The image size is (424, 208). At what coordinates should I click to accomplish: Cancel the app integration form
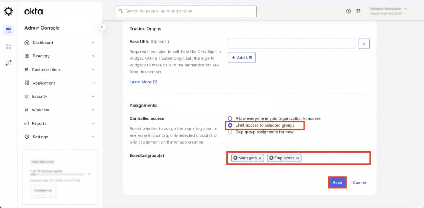point(359,183)
